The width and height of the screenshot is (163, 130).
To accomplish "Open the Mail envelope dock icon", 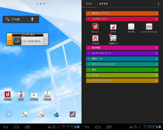I will (x=41, y=114).
